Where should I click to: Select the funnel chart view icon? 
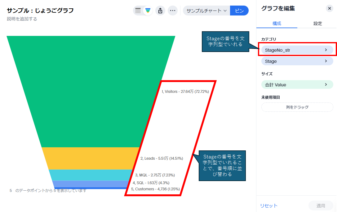tap(148, 11)
